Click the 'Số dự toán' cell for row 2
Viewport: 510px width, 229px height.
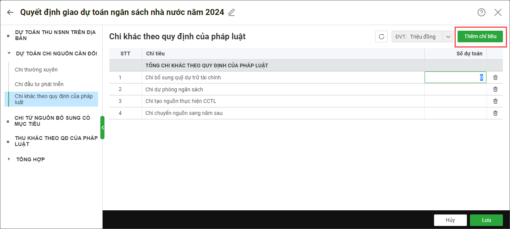455,89
